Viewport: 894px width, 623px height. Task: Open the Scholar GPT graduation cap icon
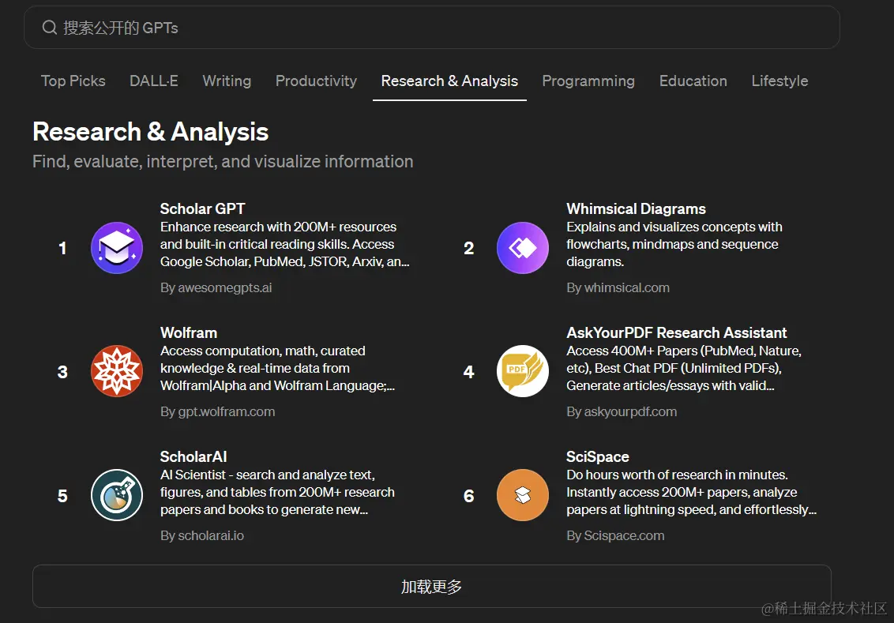(117, 248)
